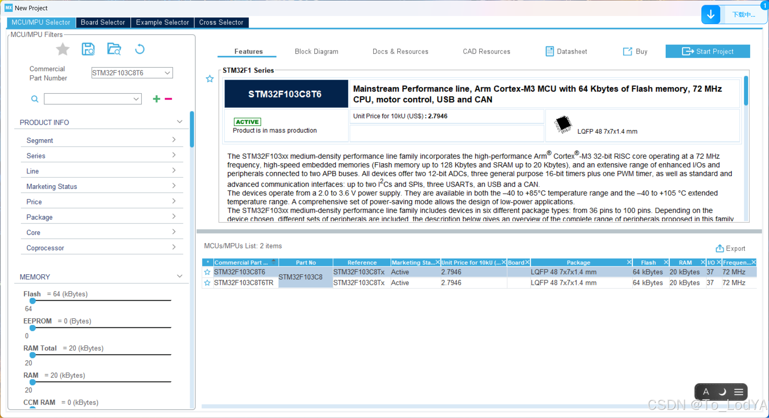Switch to the Example Selector tab
The height and width of the screenshot is (418, 769).
pos(162,23)
